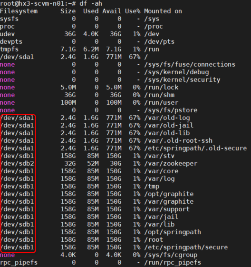Image resolution: width=251 pixels, height=267 pixels.
Task: Click the '/run/rpc_pipefs' mount path
Action: pyautogui.click(x=173, y=263)
